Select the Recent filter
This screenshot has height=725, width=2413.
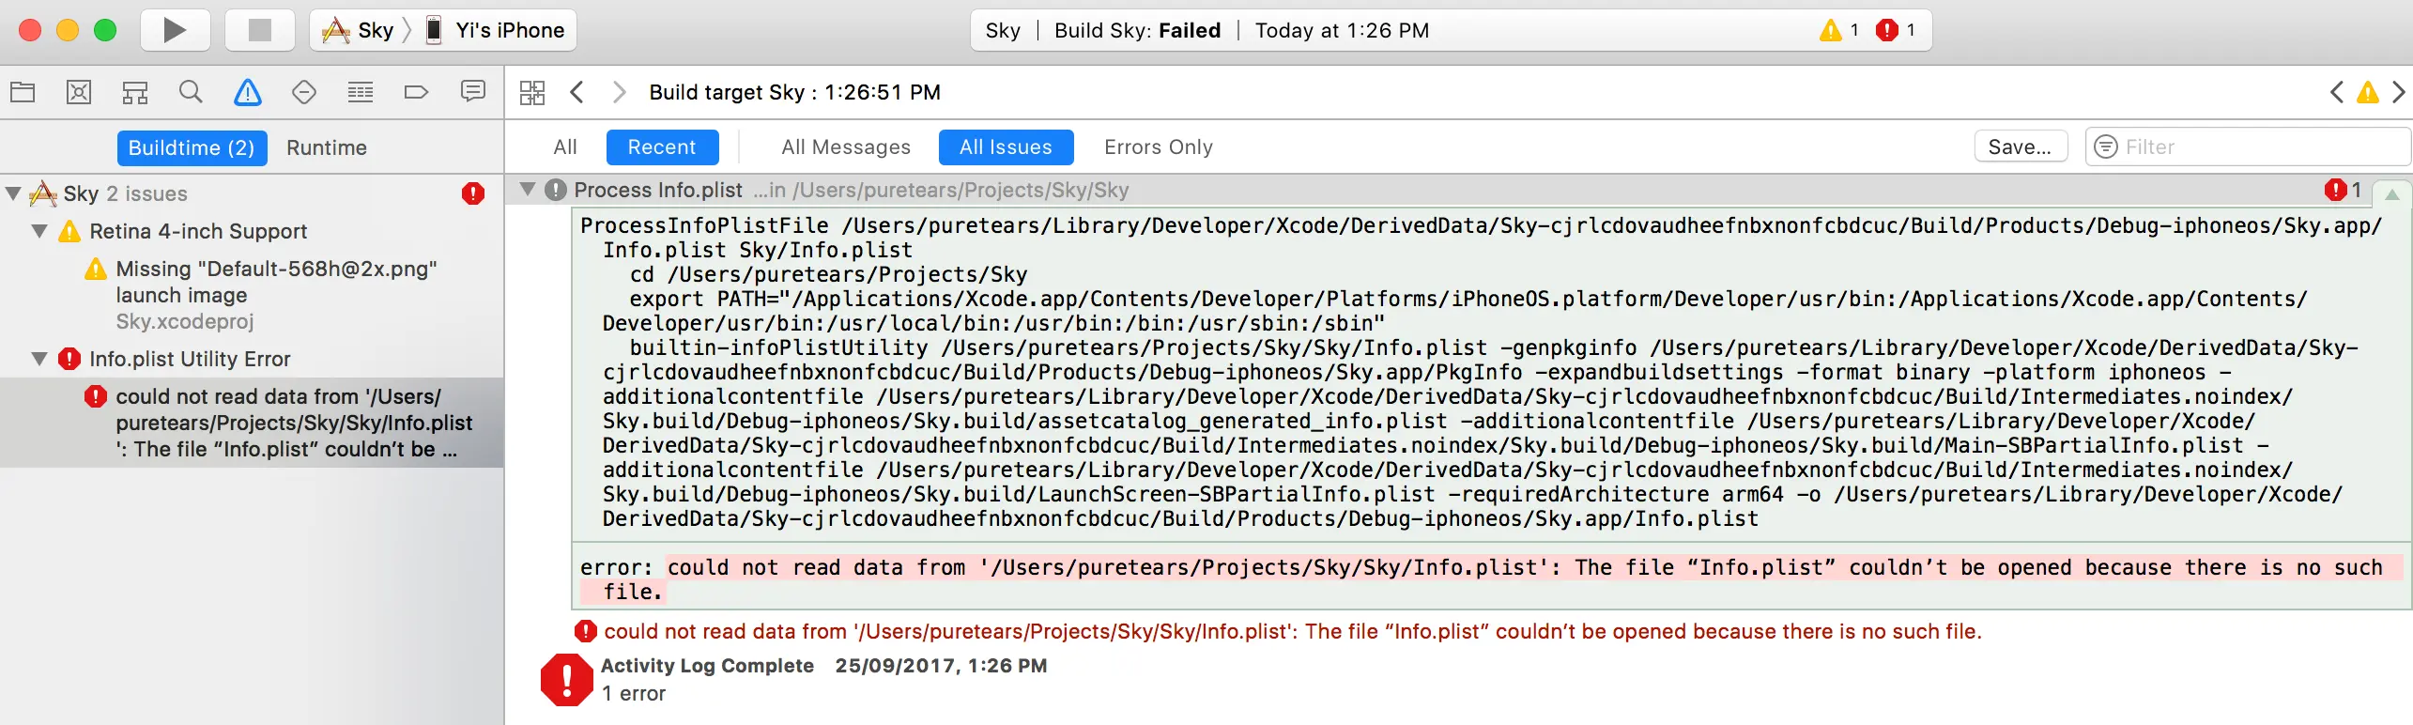[662, 147]
